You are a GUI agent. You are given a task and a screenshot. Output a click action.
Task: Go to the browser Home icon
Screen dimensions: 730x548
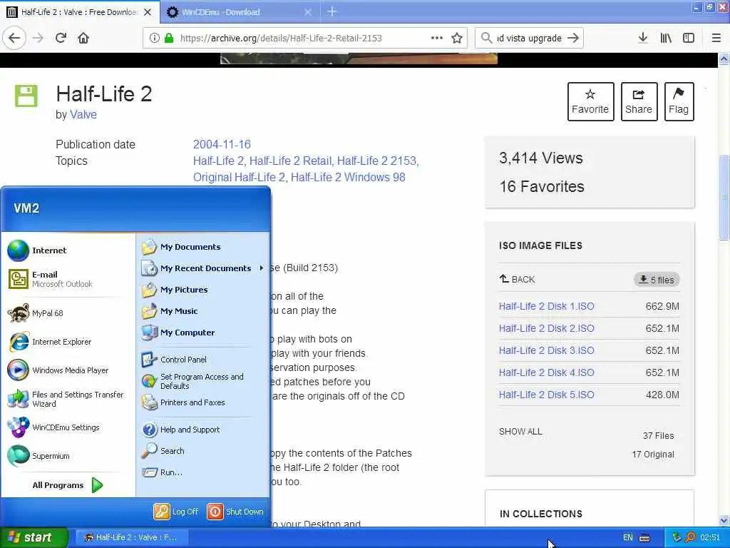pyautogui.click(x=83, y=38)
